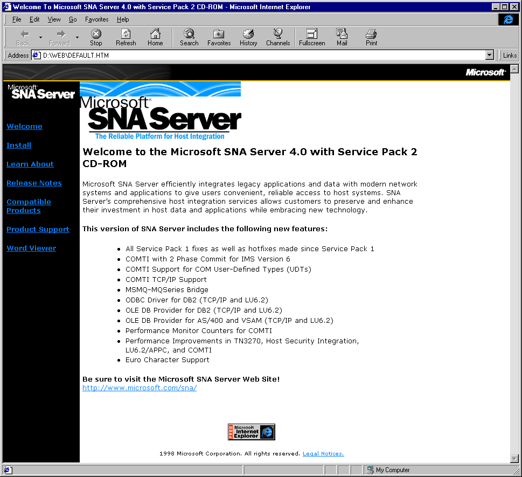
Task: Click 'COMTI with 2 Phase Commit for IMS Version 6'
Action: 208,259
